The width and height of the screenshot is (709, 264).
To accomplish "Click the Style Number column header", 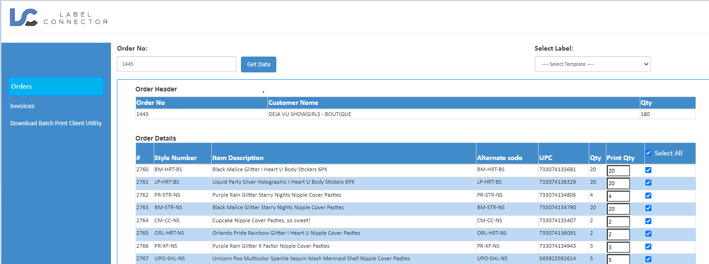I will (x=176, y=158).
